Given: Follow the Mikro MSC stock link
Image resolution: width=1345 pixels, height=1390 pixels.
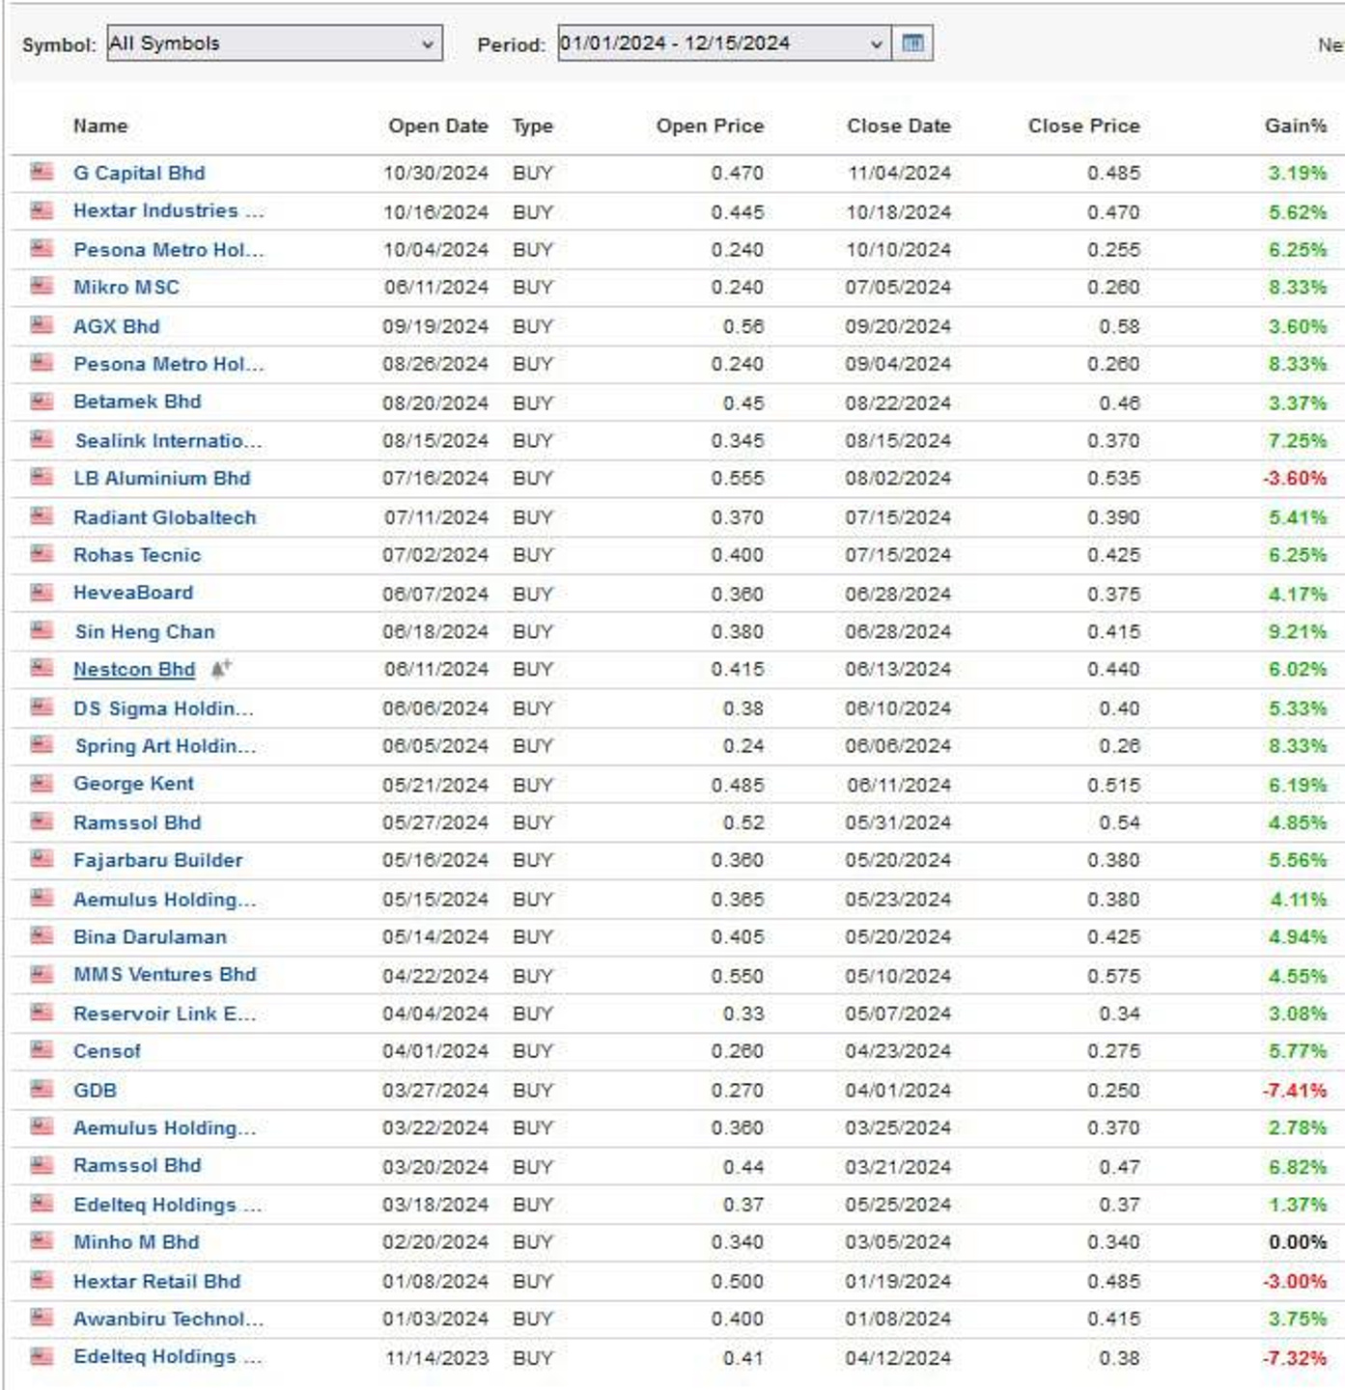Looking at the screenshot, I should pyautogui.click(x=126, y=287).
